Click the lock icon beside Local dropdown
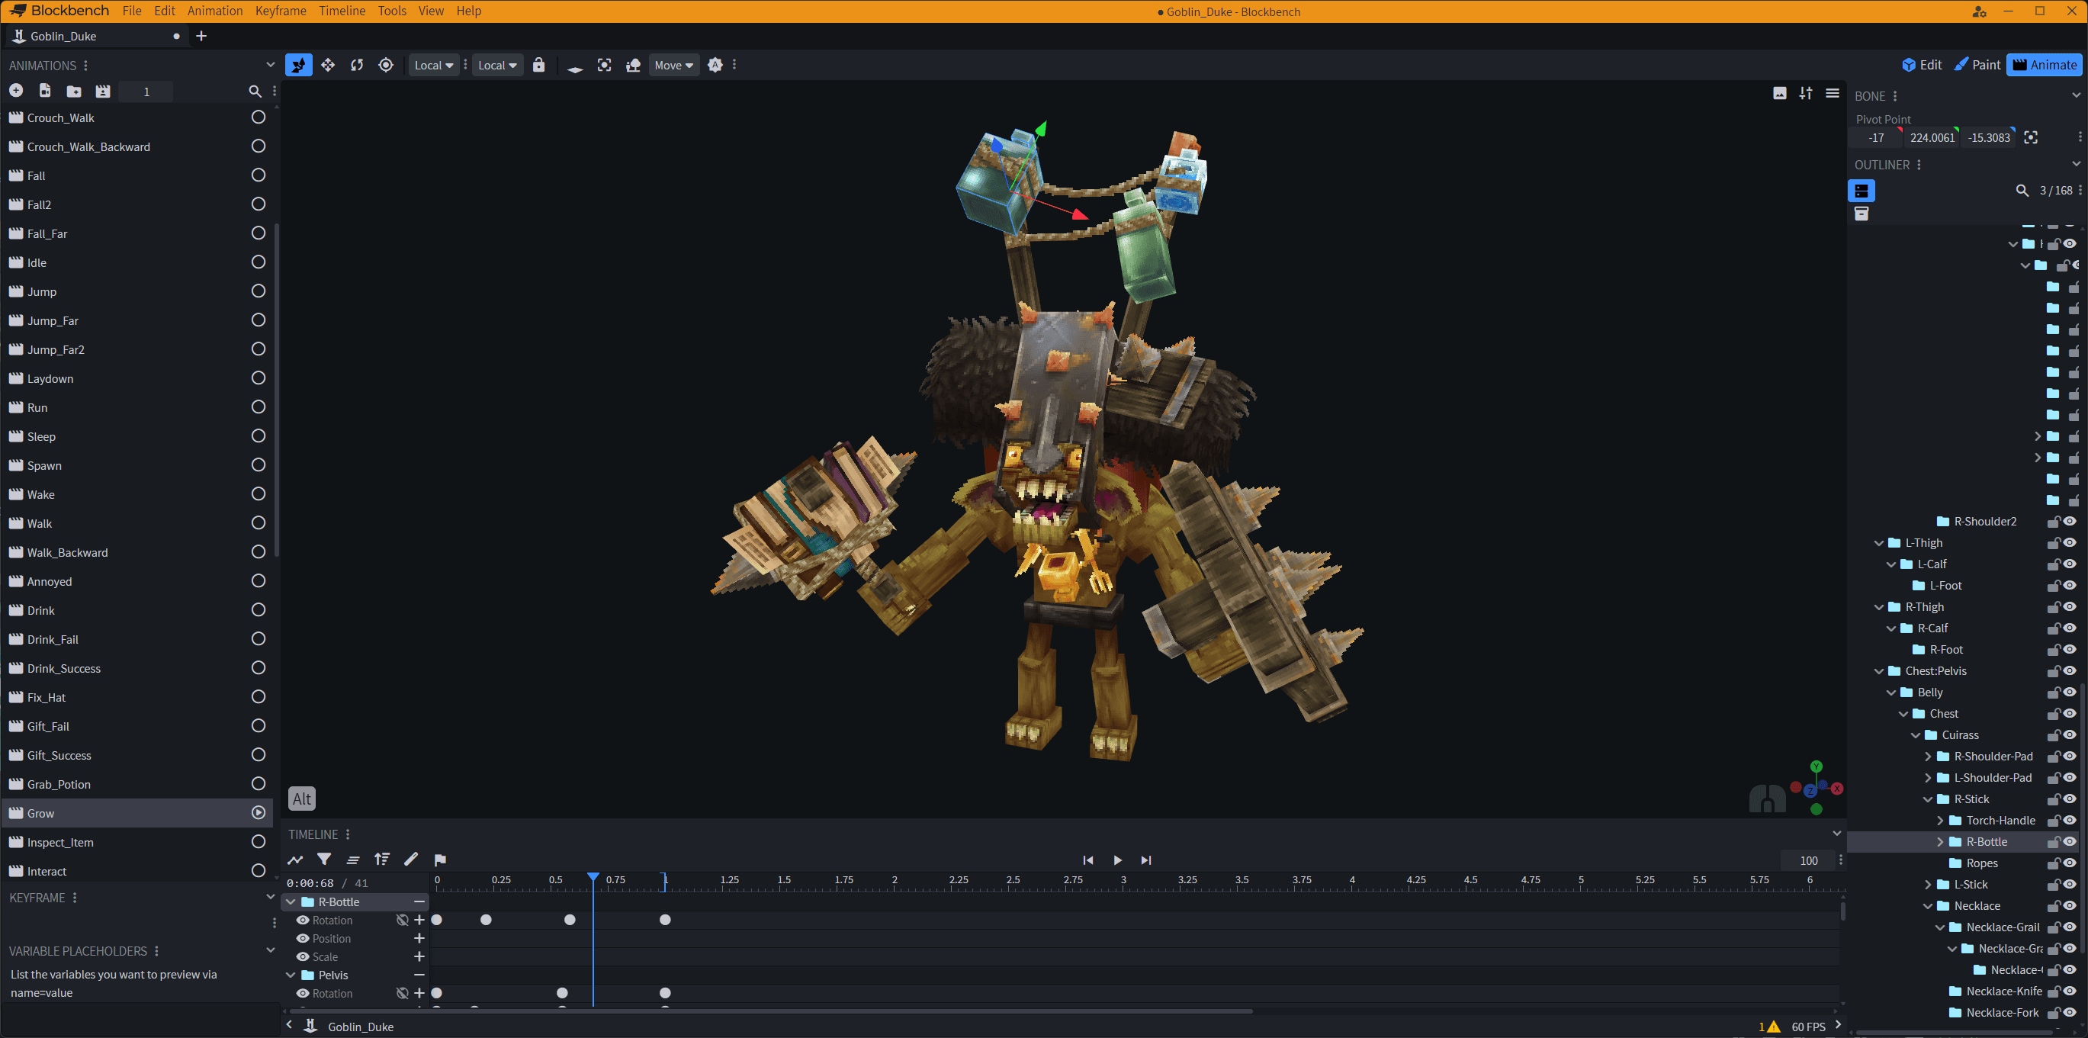The height and width of the screenshot is (1038, 2088). 538,65
